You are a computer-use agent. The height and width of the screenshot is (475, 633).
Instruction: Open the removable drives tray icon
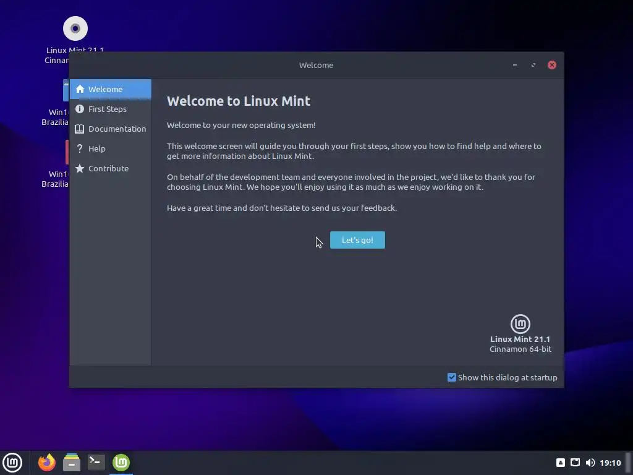(560, 463)
